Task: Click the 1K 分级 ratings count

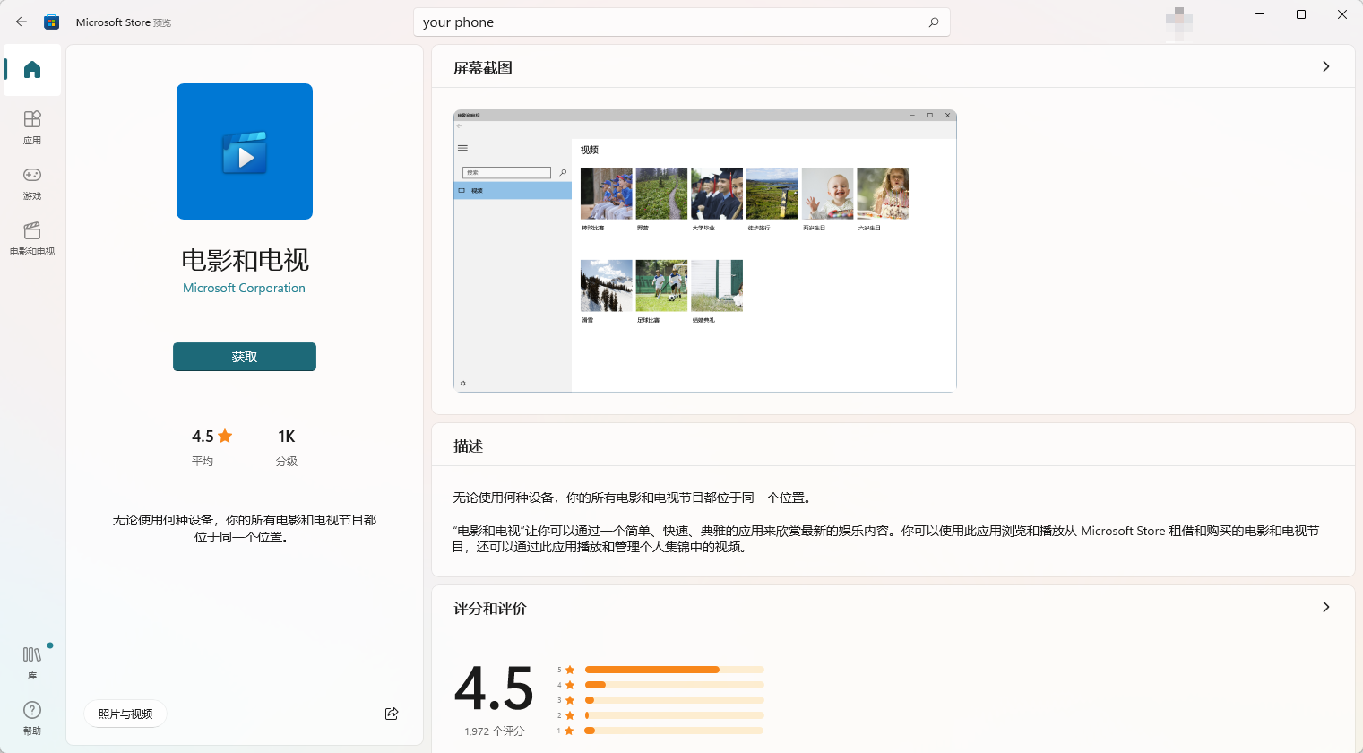Action: click(287, 446)
